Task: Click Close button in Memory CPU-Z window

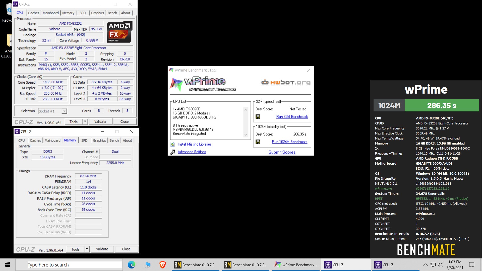Action: pos(126,249)
